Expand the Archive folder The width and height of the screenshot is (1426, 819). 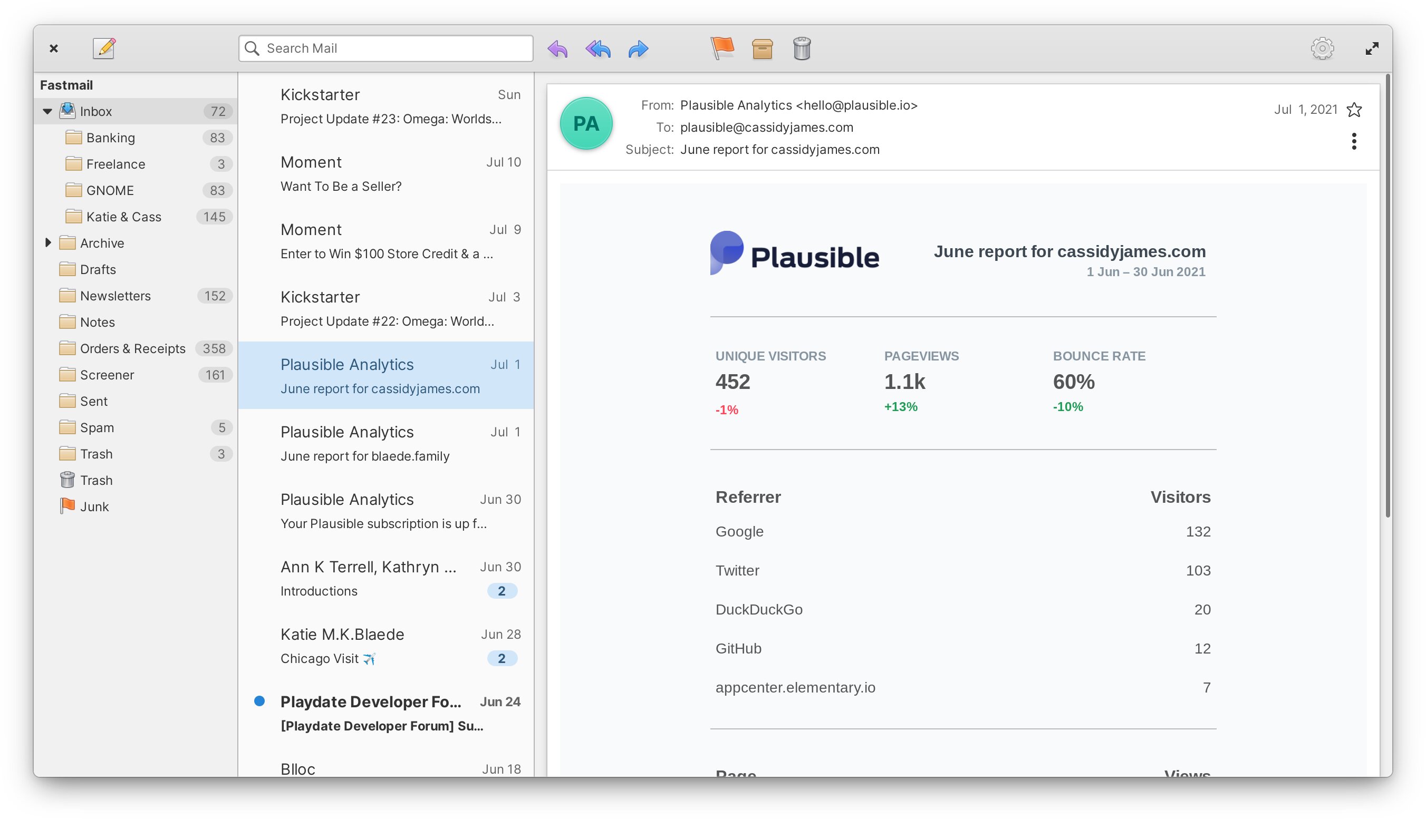click(x=48, y=243)
